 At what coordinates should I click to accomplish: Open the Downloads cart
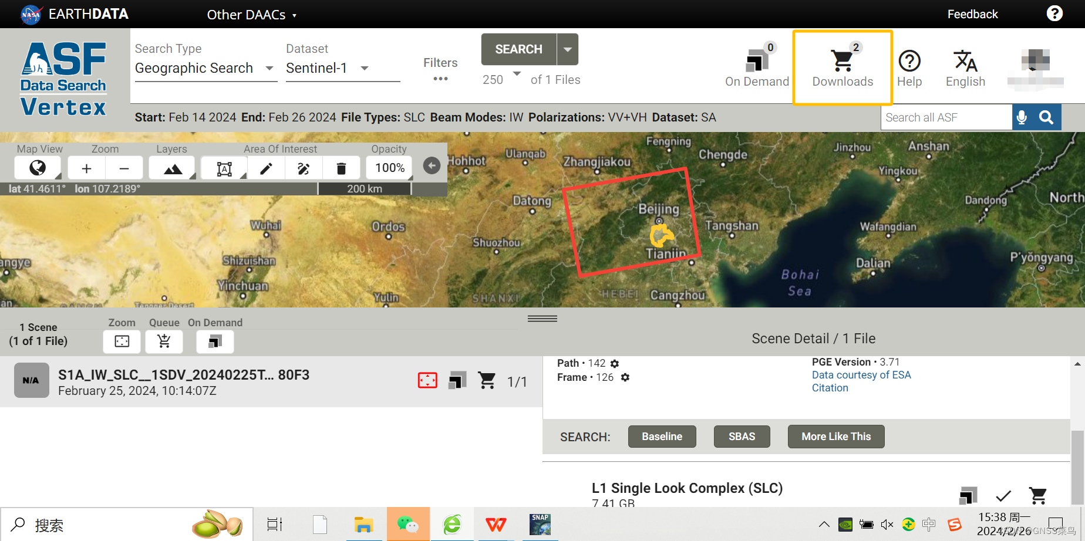[842, 65]
